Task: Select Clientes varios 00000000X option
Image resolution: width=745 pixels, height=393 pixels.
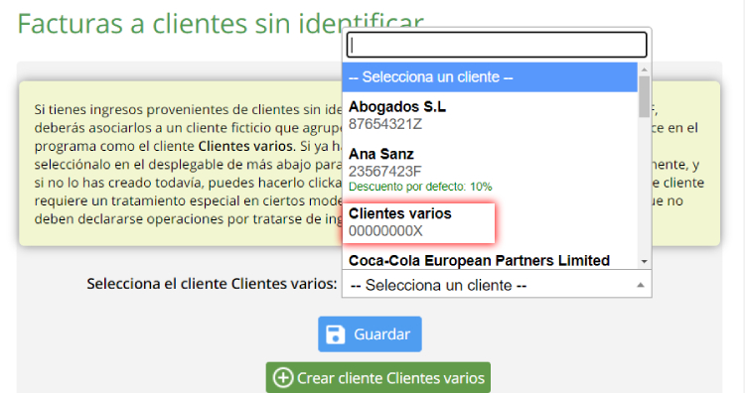Action: click(418, 222)
